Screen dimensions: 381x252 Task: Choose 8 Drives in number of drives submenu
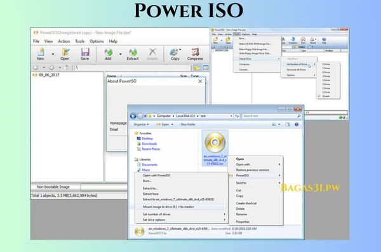click(326, 64)
